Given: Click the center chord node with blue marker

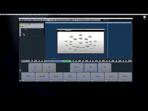Looking at the screenshot, I should point(81,43).
